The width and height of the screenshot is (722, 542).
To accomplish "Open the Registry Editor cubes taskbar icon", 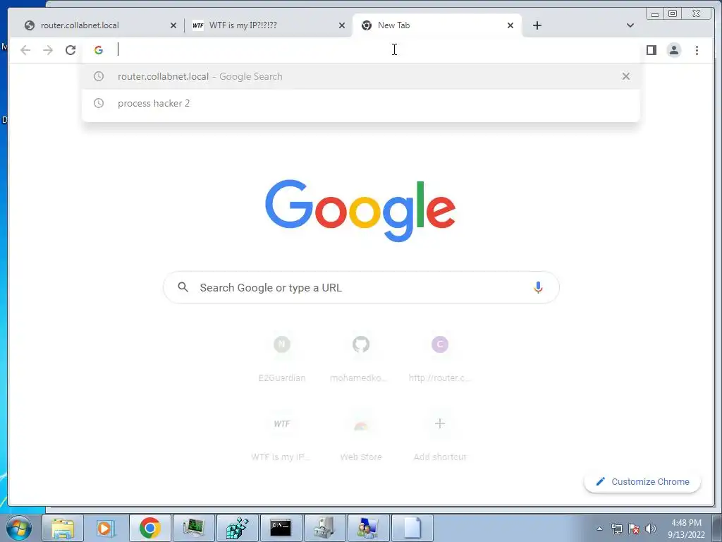I will (237, 528).
